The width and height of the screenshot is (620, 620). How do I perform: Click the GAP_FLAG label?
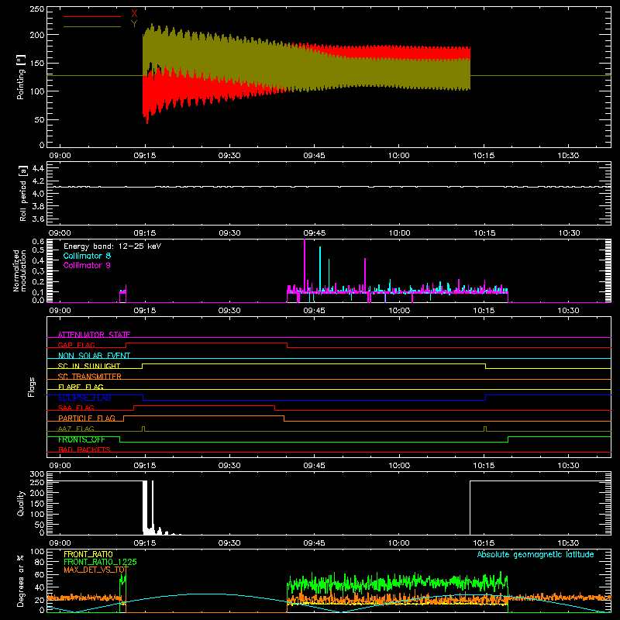[76, 345]
